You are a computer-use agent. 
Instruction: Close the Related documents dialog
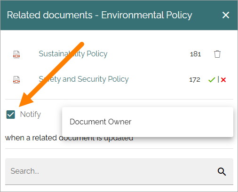(226, 15)
